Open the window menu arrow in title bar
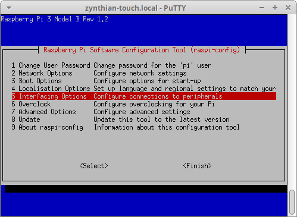297x217 pixels. click(x=9, y=8)
